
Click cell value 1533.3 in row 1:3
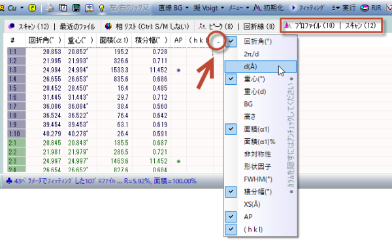(120, 70)
